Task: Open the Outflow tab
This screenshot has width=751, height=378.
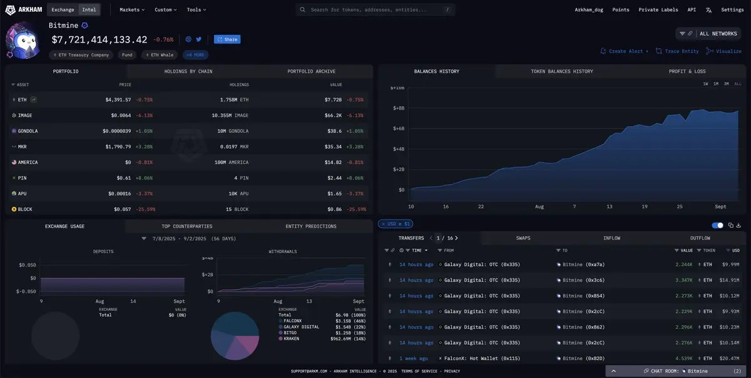Action: [x=700, y=238]
